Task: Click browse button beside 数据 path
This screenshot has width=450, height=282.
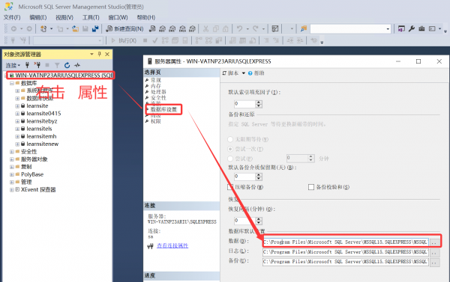Action: (434, 242)
